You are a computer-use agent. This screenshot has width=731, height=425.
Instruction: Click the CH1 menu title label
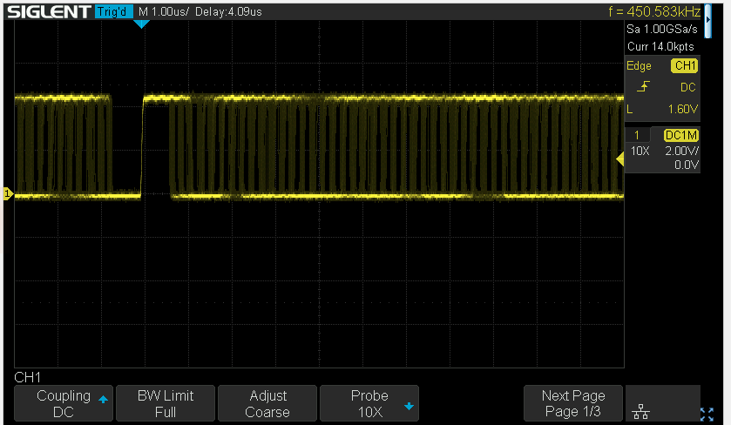28,377
